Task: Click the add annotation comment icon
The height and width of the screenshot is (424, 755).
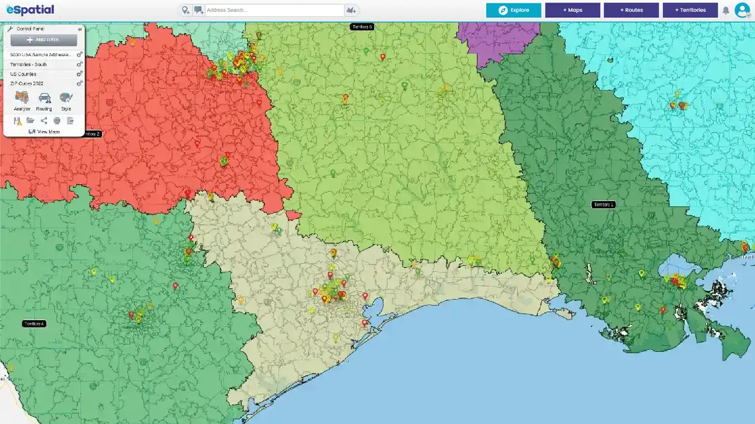Action: pyautogui.click(x=198, y=10)
